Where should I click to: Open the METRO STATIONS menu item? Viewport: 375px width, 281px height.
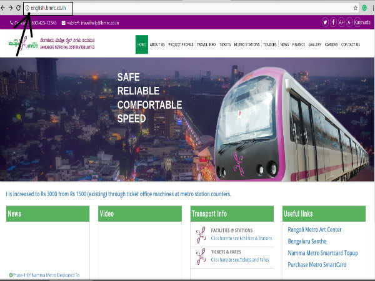click(247, 45)
